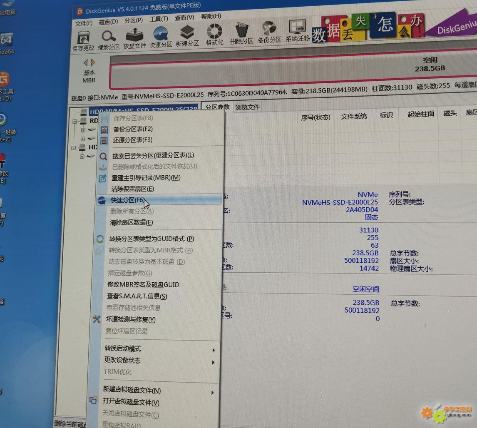The height and width of the screenshot is (428, 477).
Task: Click the next disk right arrow
Action: click(x=93, y=62)
